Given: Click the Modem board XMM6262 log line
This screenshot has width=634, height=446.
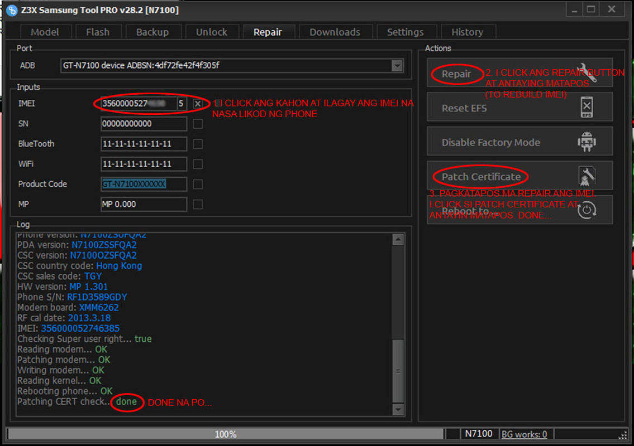Looking at the screenshot, I should (x=68, y=308).
